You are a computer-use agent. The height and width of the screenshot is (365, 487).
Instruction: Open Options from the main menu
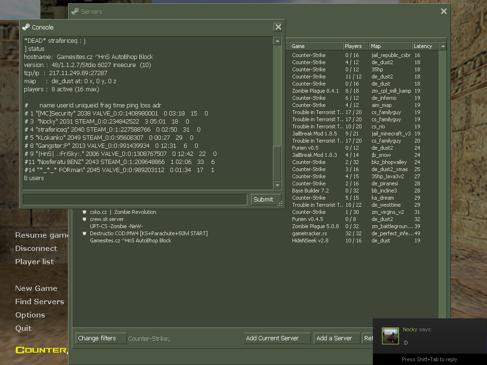(x=30, y=315)
